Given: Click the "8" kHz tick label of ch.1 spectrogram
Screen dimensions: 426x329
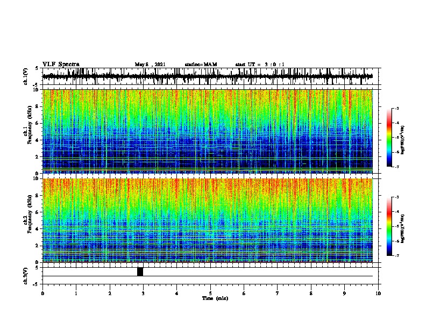Looking at the screenshot, I should click(38, 106).
